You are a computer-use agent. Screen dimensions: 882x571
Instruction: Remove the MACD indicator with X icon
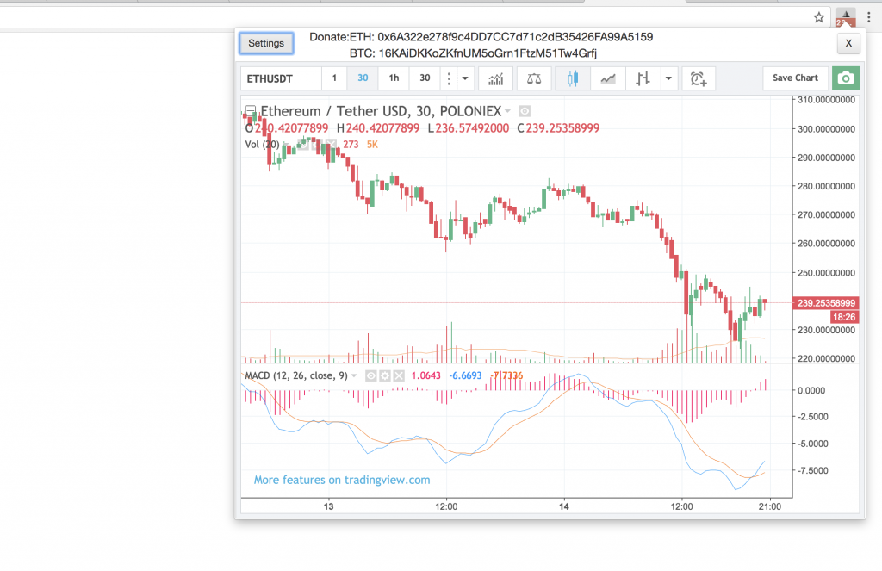399,375
